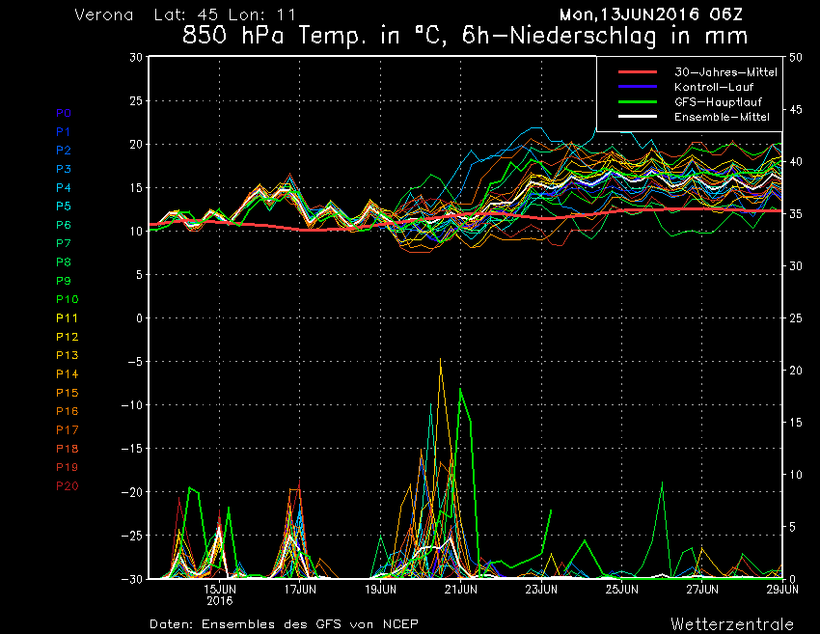Highlight the P14 member label
Viewport: 820px width, 634px height.
(x=68, y=374)
